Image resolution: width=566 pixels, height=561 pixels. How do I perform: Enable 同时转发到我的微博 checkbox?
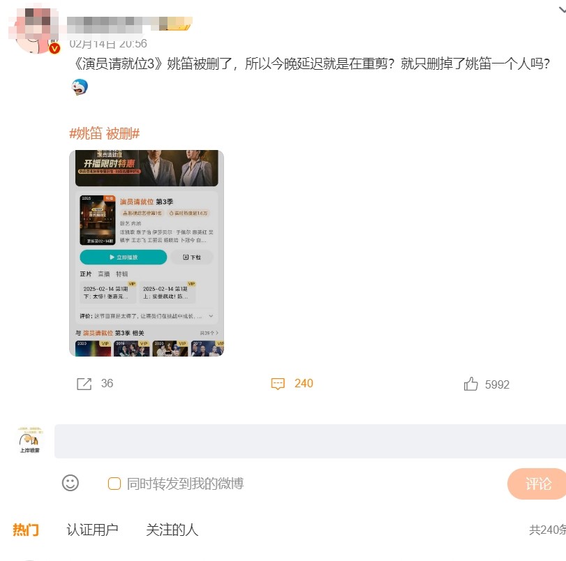(x=114, y=484)
